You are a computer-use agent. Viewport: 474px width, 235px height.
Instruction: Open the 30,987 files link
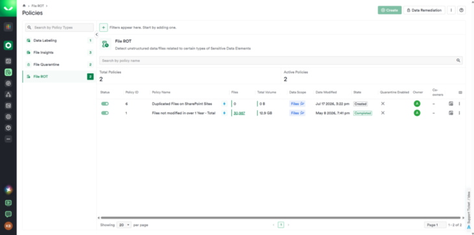(x=239, y=113)
